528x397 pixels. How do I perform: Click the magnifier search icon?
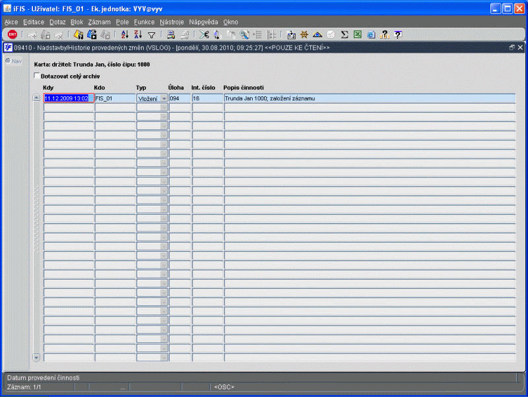click(x=244, y=34)
